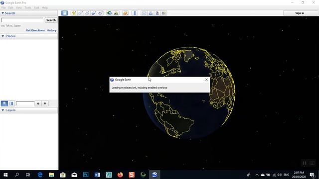
Task: Show hidden system tray icons
Action: 257,175
